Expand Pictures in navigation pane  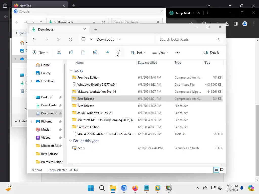pos(31,122)
